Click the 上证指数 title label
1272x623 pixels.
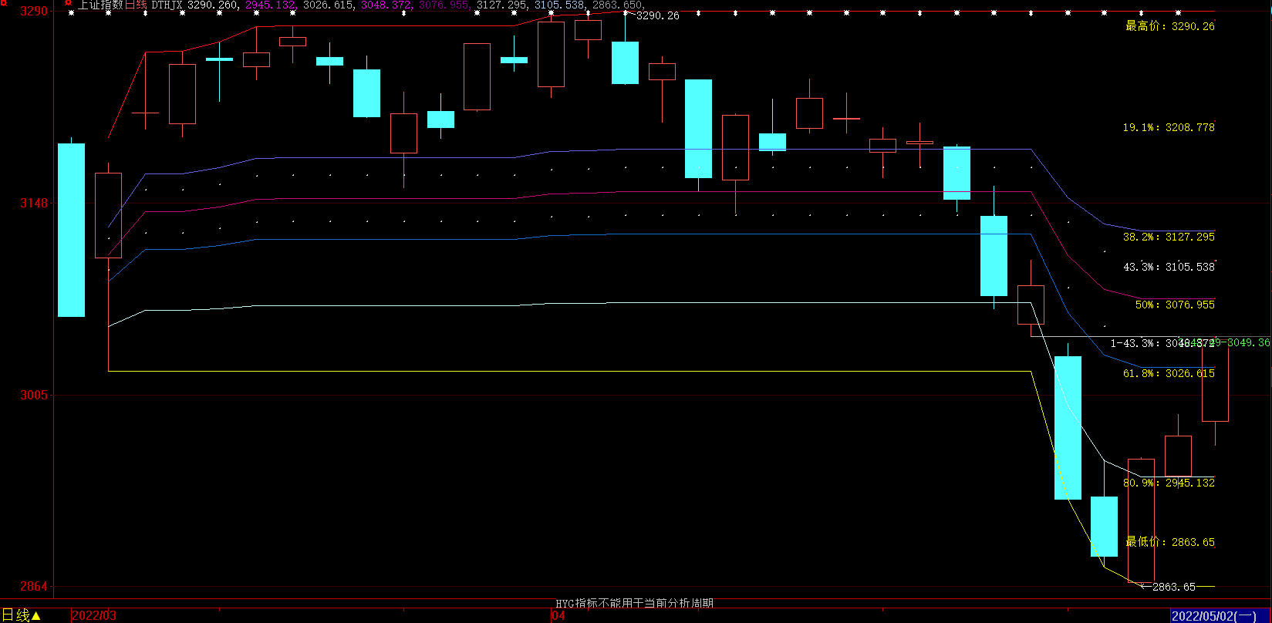tap(101, 5)
